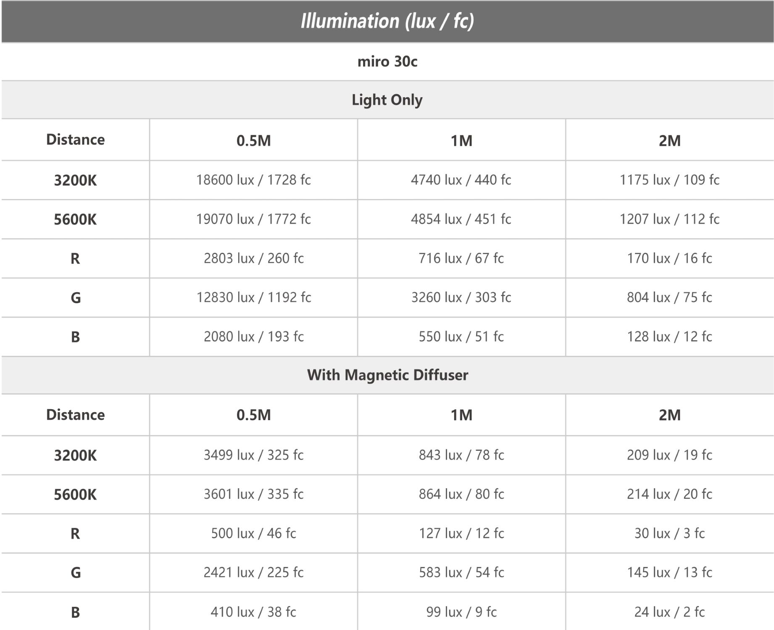The width and height of the screenshot is (774, 630).
Task: Click the 3499 lux / 325 fc cell
Action: pyautogui.click(x=253, y=455)
